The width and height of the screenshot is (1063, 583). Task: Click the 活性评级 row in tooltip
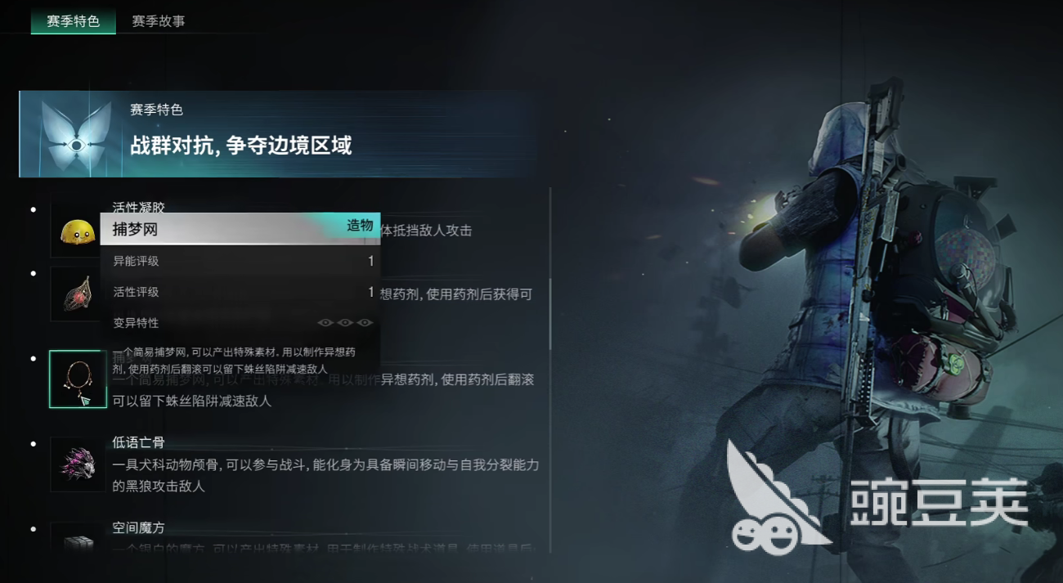point(240,292)
